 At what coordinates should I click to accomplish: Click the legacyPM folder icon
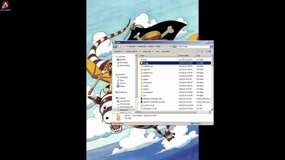click(x=142, y=69)
